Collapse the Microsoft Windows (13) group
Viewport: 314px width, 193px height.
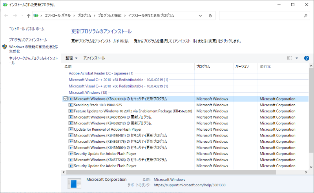[88, 93]
